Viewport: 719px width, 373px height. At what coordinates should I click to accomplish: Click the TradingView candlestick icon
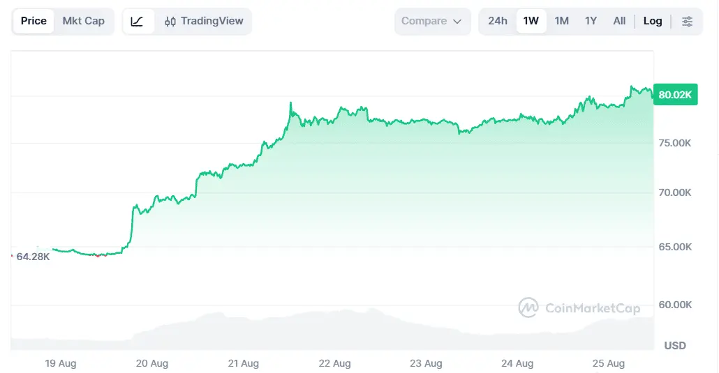click(x=170, y=22)
